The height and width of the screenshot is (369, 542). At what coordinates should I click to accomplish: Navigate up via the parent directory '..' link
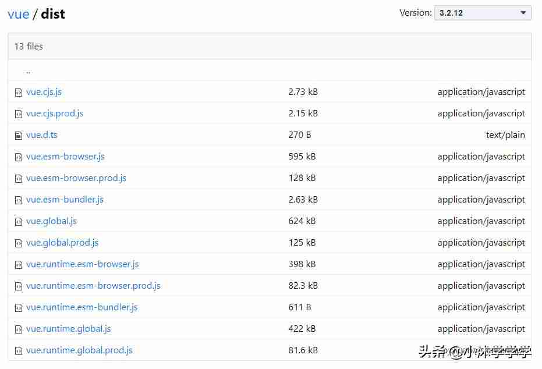point(29,72)
